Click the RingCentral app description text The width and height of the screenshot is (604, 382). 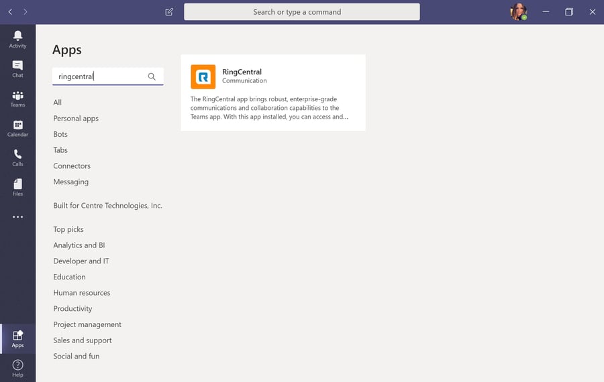269,108
